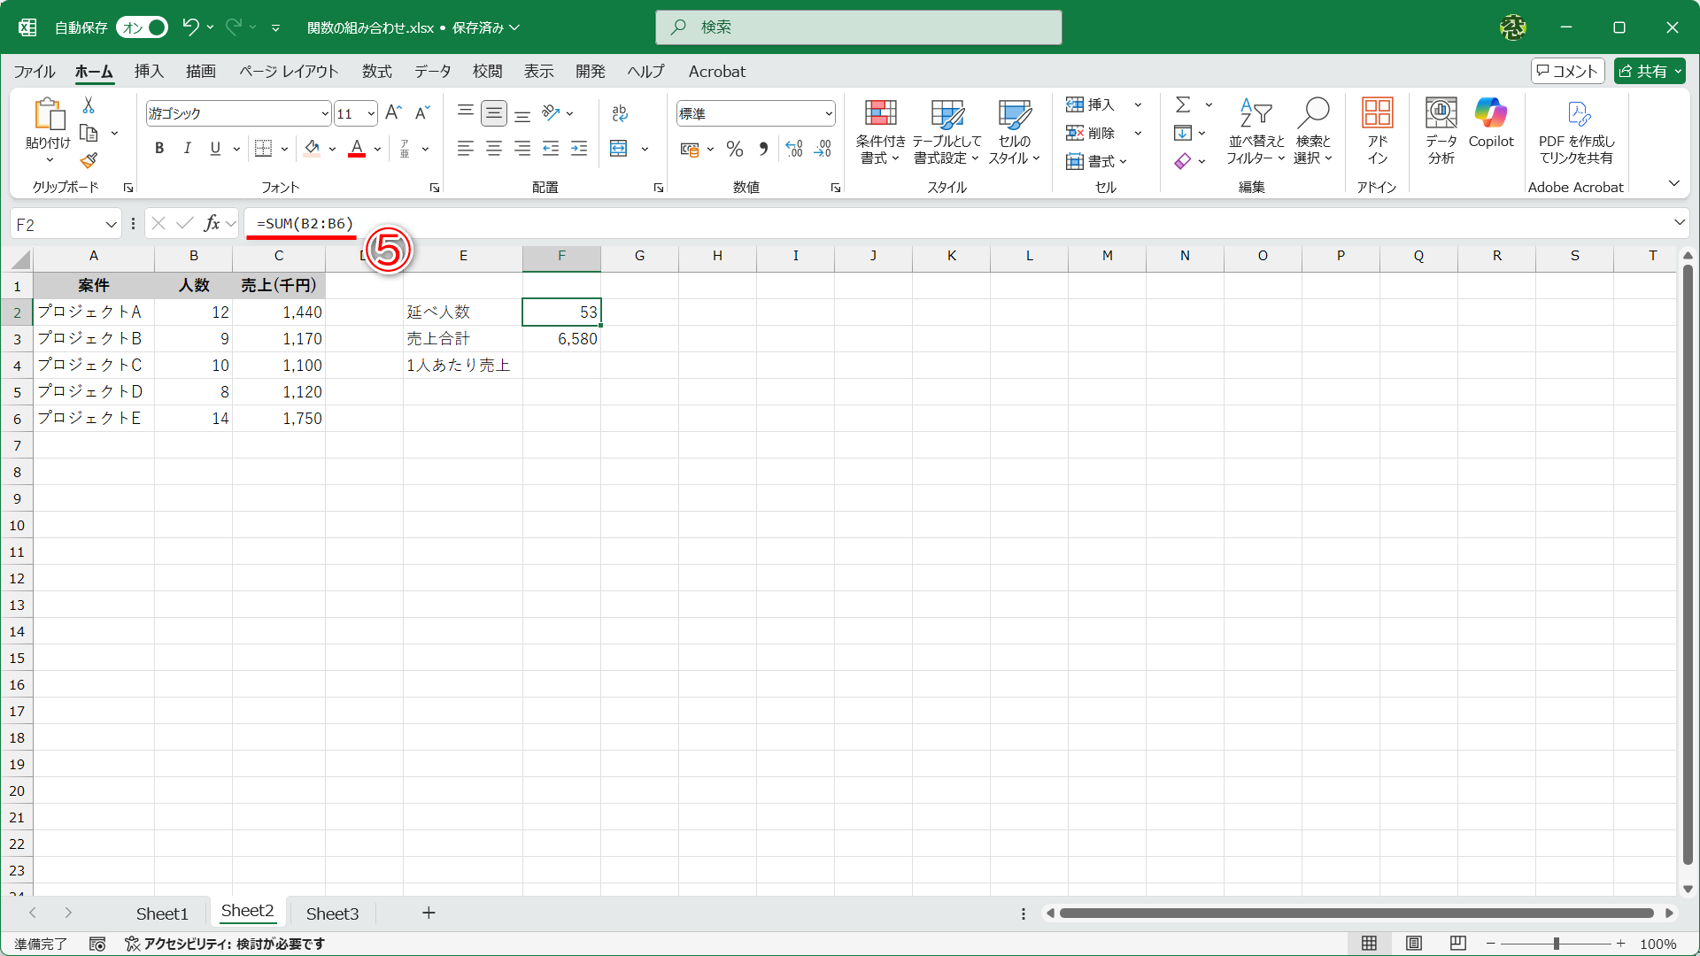Click the Insert Function fx icon
The width and height of the screenshot is (1700, 956).
pyautogui.click(x=212, y=224)
